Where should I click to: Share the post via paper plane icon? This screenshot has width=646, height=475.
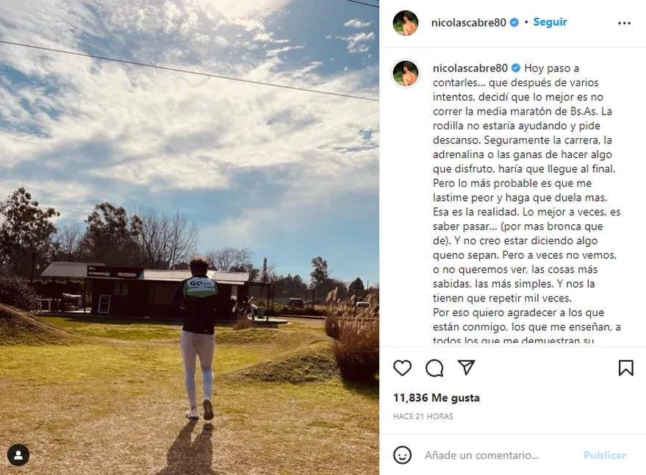(x=467, y=368)
